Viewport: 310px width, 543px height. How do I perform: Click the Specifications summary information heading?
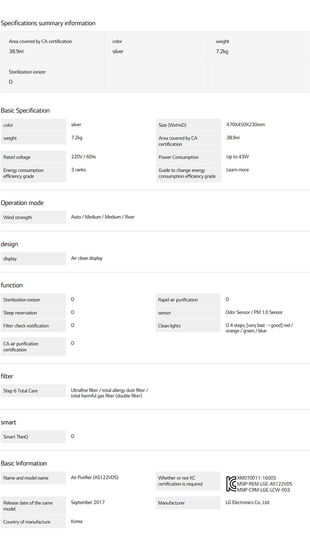pos(48,23)
